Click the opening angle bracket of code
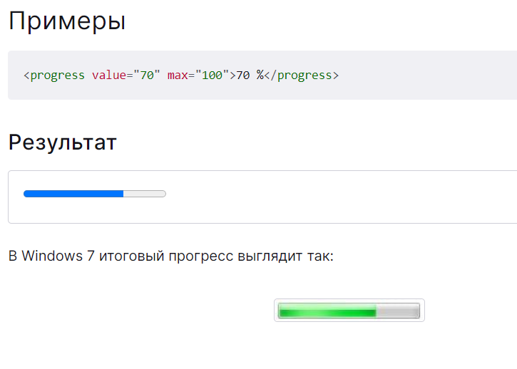 [x=26, y=75]
